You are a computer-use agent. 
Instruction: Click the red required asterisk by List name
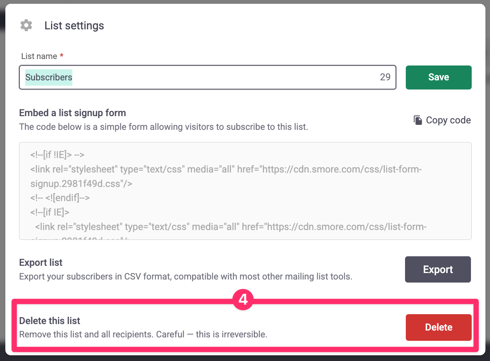pyautogui.click(x=62, y=56)
